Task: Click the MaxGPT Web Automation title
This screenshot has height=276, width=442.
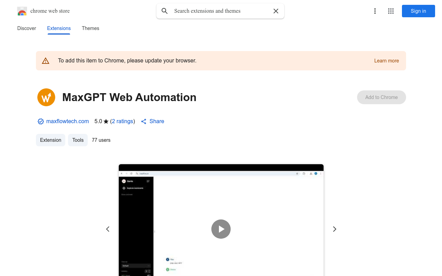Action: tap(129, 97)
